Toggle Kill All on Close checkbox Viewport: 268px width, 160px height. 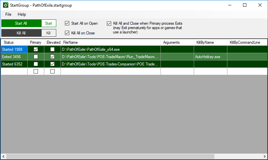[67, 33]
